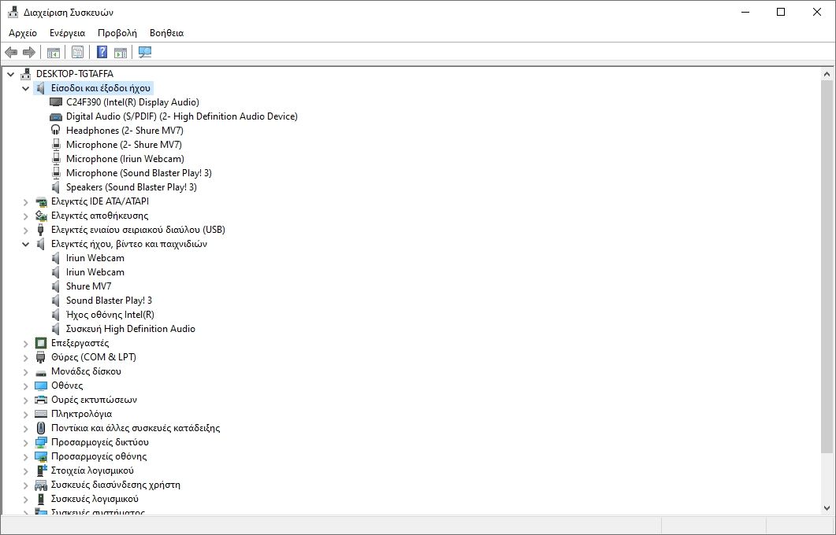Screen dimensions: 836x535
Task: Click the Back navigation arrow
Action: click(x=10, y=52)
